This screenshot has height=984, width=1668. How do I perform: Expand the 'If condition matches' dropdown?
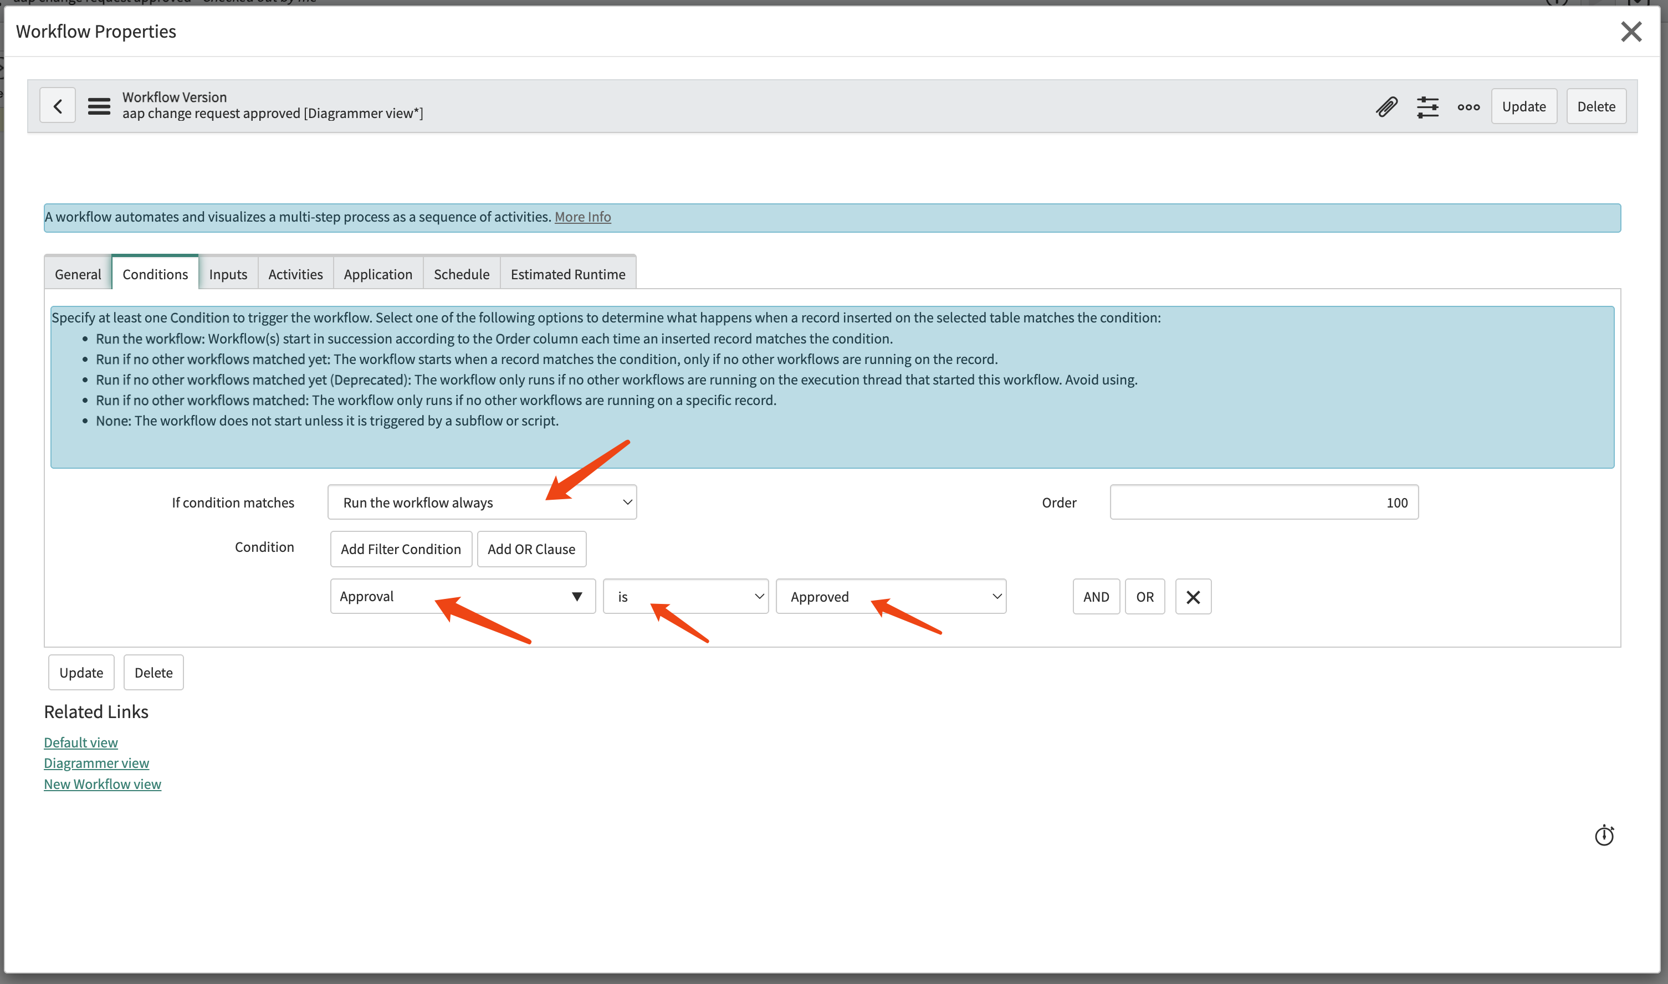tap(482, 503)
